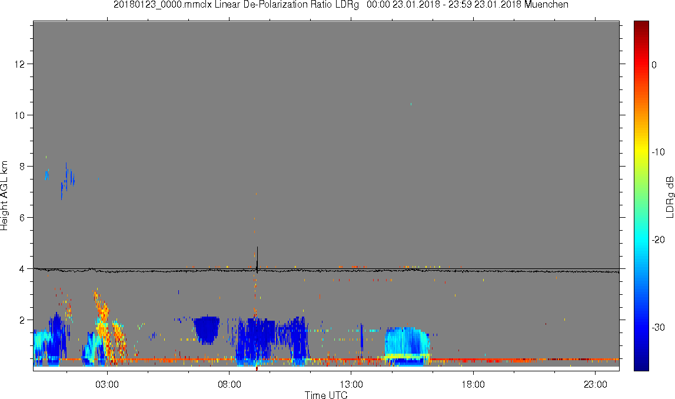Click the 18:00 time tick label
The width and height of the screenshot is (675, 399).
[x=473, y=384]
